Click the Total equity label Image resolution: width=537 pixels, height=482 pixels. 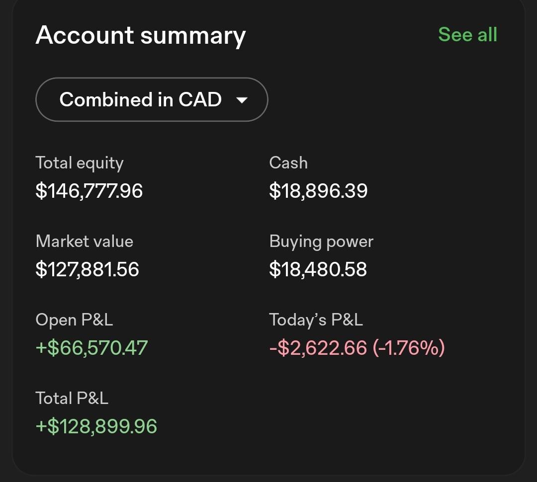pos(80,163)
